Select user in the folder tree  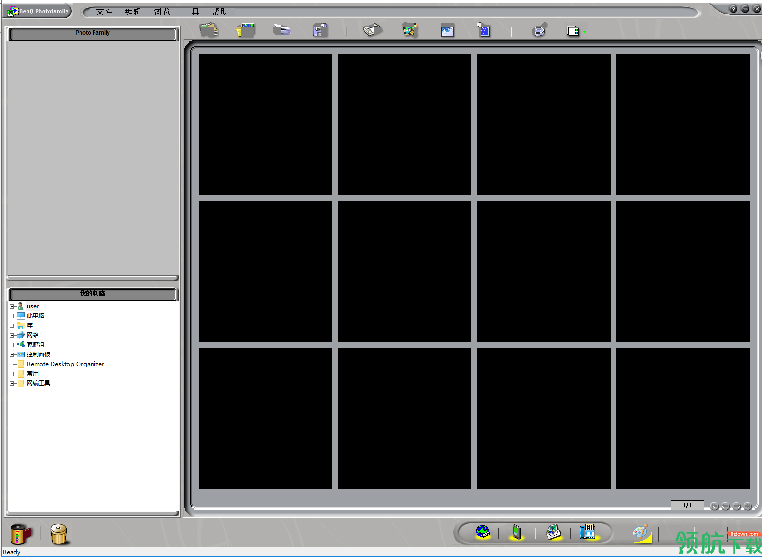tap(33, 306)
